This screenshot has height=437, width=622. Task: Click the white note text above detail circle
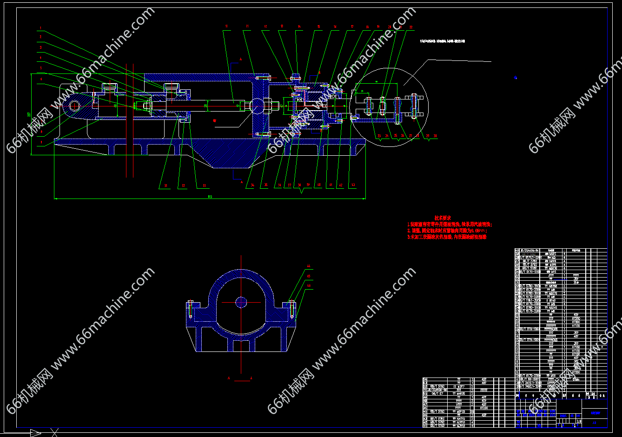click(442, 41)
